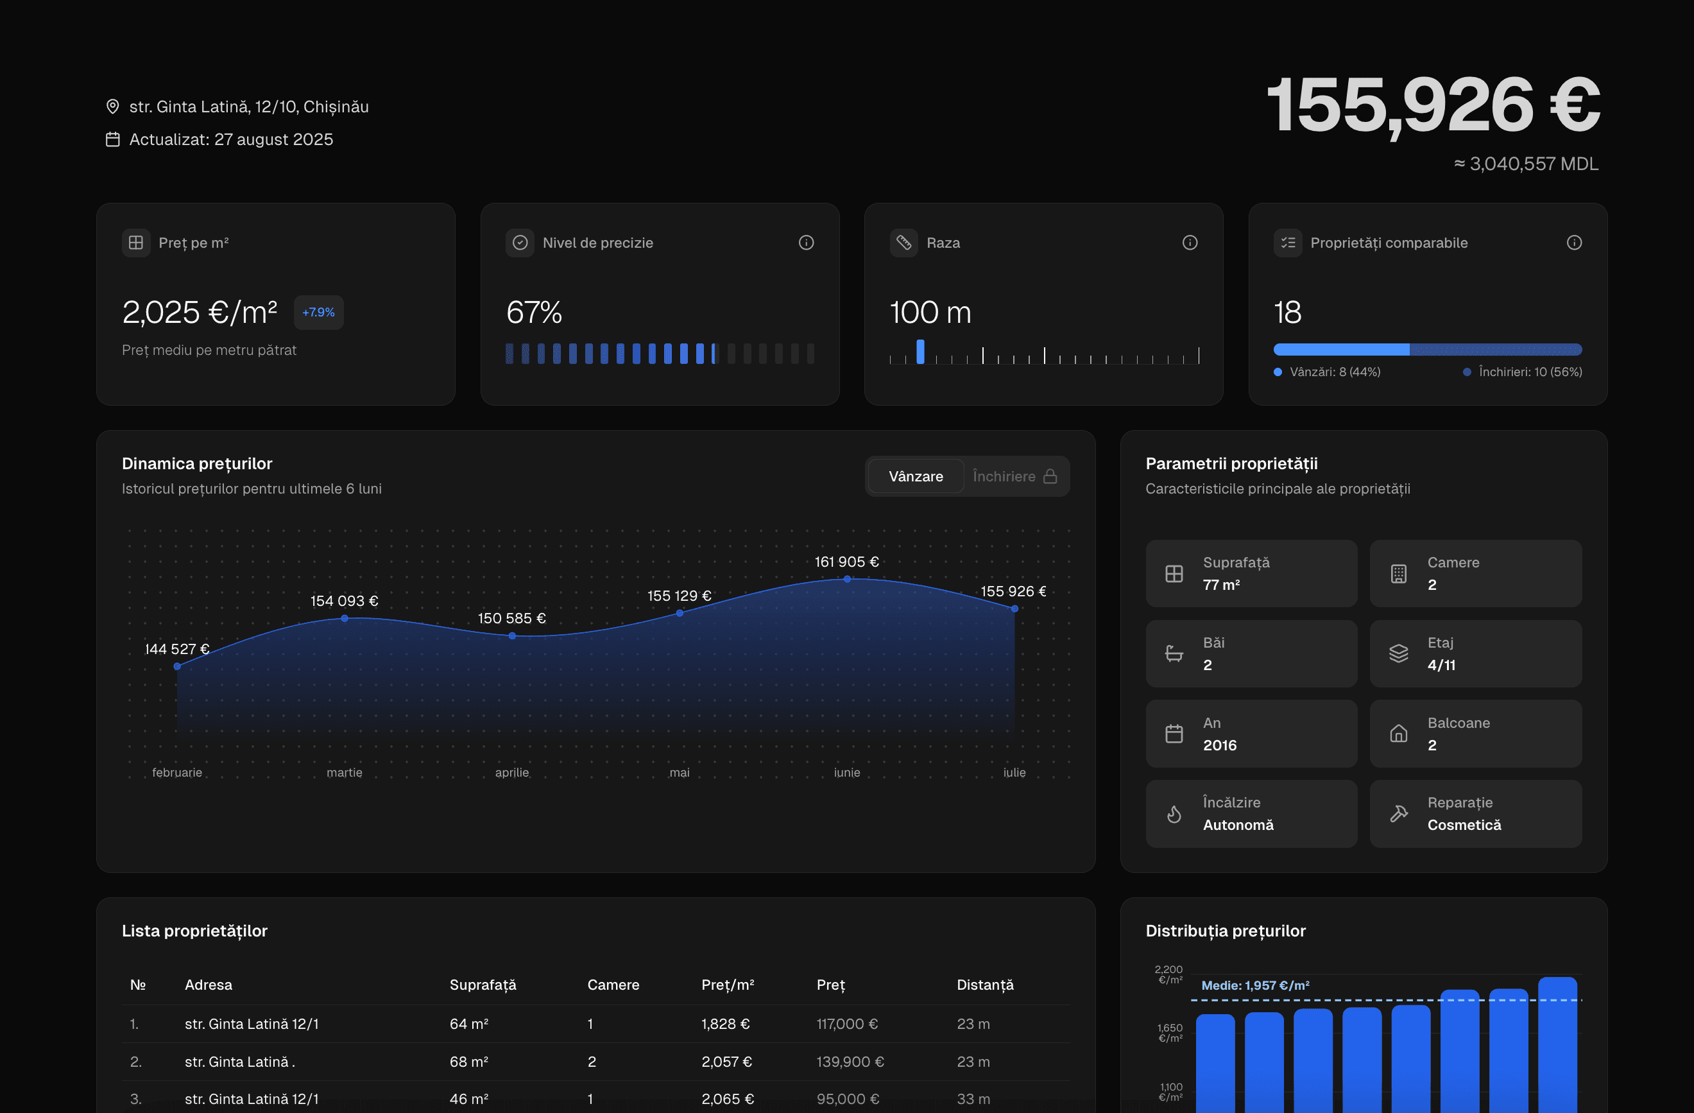Click the comparable properties progress bar
1694x1113 pixels.
click(x=1427, y=350)
